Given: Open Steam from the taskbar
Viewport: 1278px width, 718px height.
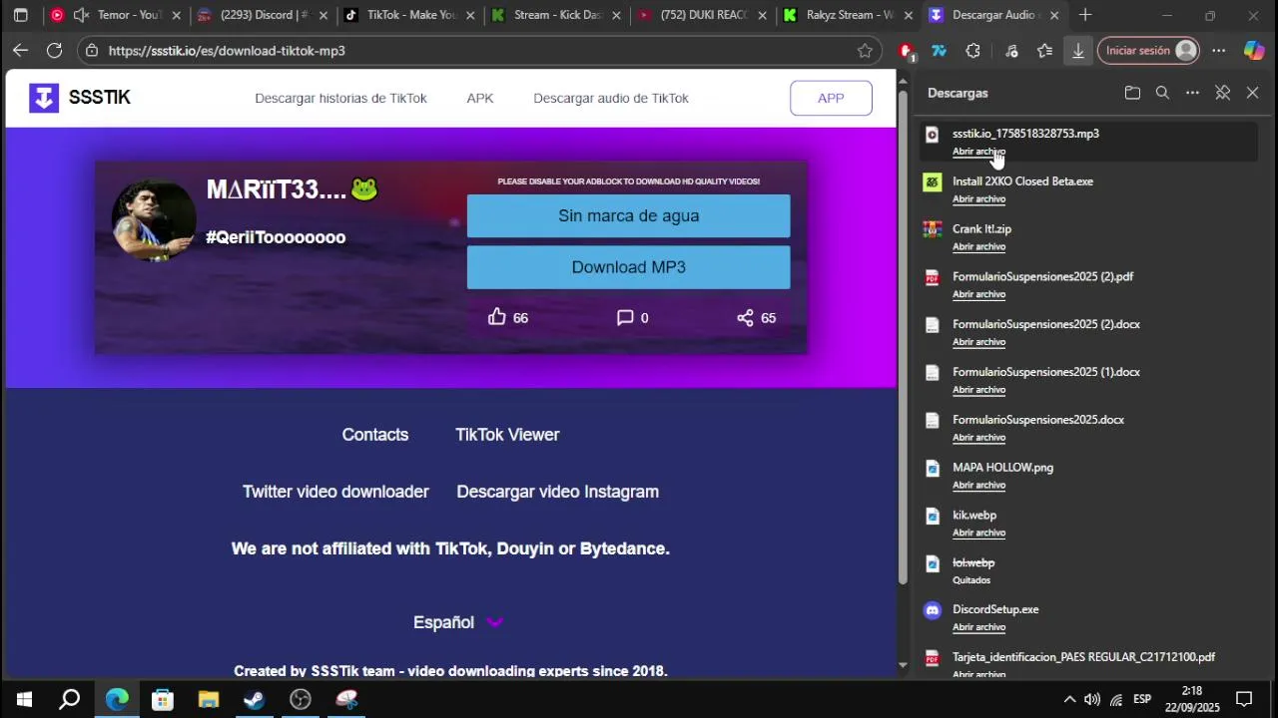Looking at the screenshot, I should (254, 699).
